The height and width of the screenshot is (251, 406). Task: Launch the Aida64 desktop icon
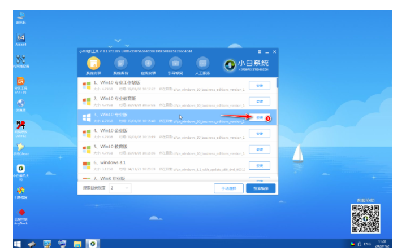coord(21,39)
